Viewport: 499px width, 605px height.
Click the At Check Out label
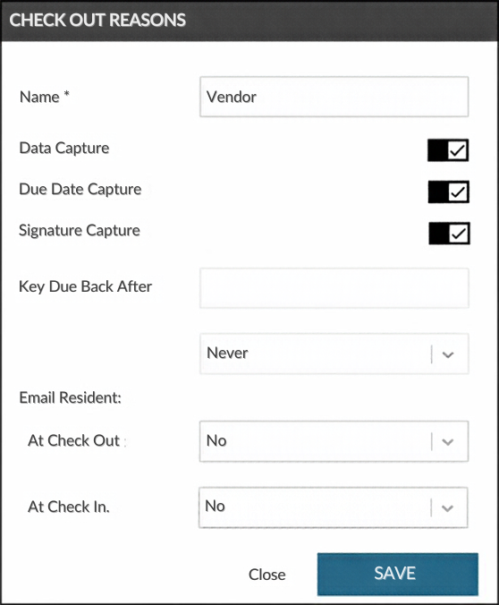pos(73,440)
